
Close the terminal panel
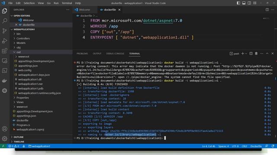pyautogui.click(x=273, y=53)
